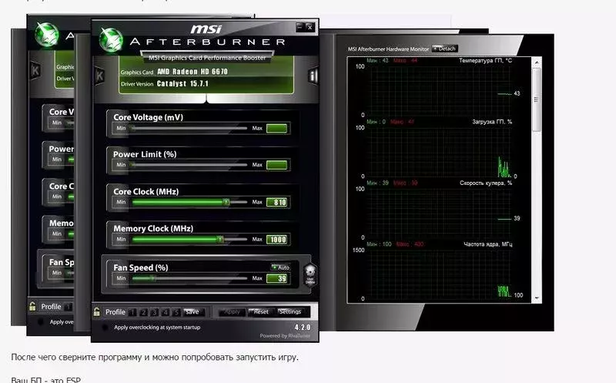The width and height of the screenshot is (616, 383).
Task: Click the Power Limit slider track
Action: pos(189,165)
